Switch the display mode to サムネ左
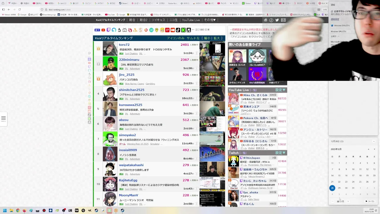 tap(193, 38)
